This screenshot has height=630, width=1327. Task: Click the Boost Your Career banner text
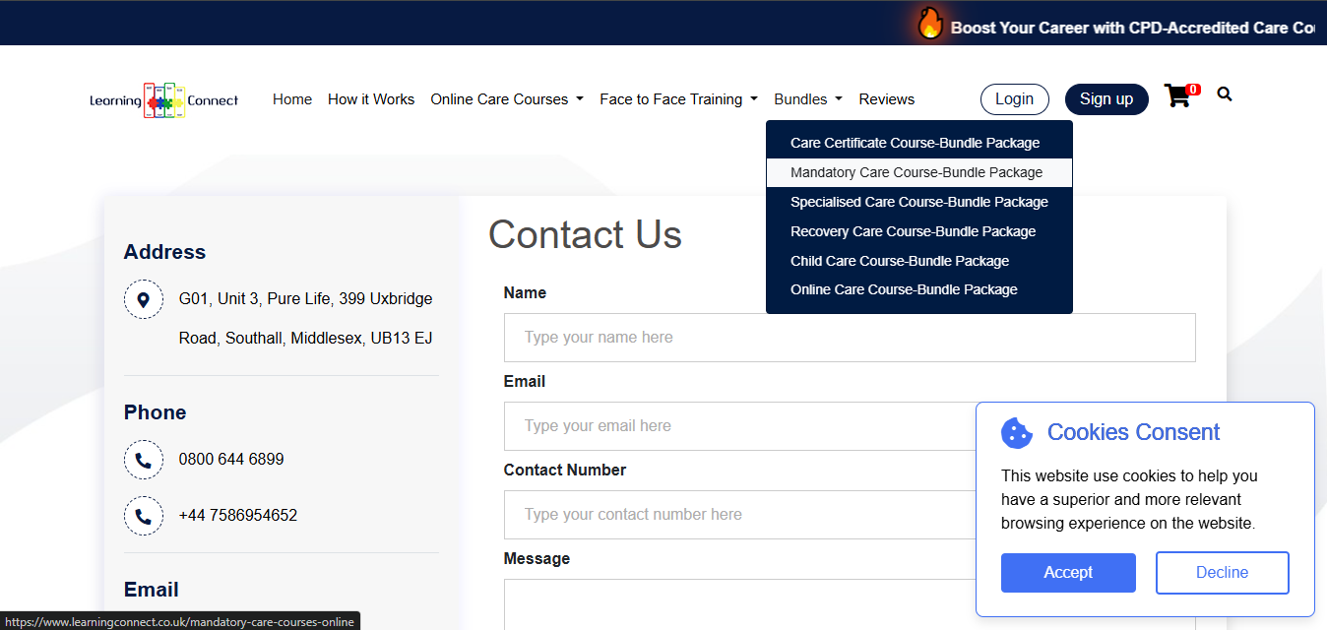click(x=1133, y=28)
